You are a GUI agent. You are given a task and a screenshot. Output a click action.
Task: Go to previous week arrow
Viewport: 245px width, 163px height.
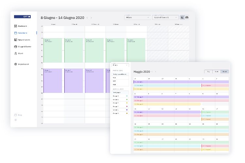point(87,18)
